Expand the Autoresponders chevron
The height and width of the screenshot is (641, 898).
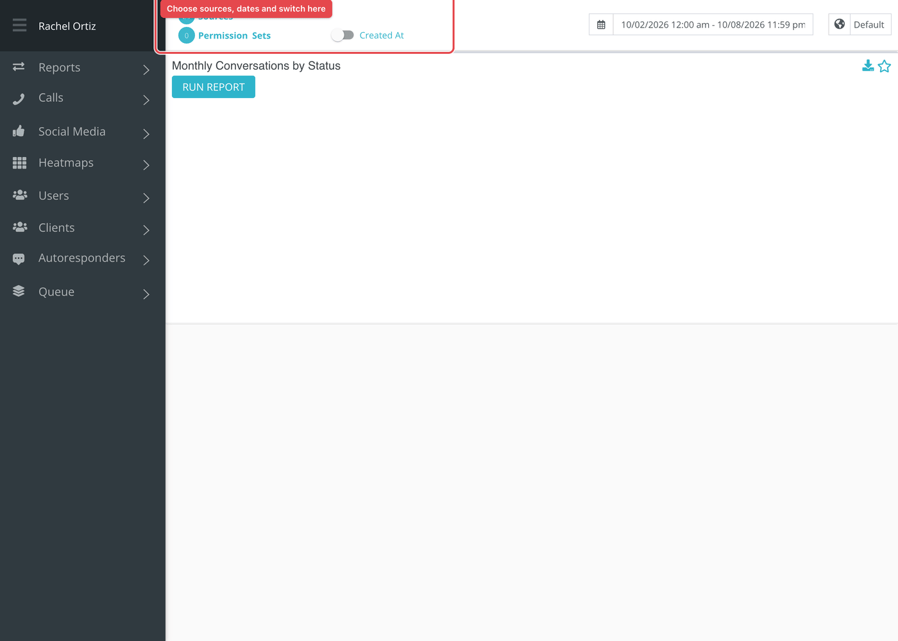coord(146,260)
